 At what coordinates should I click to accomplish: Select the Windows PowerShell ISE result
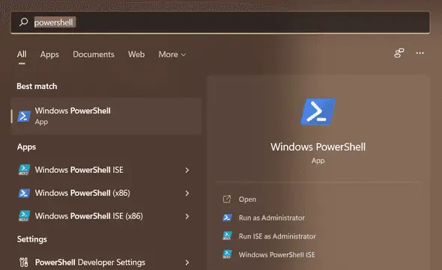click(106, 170)
